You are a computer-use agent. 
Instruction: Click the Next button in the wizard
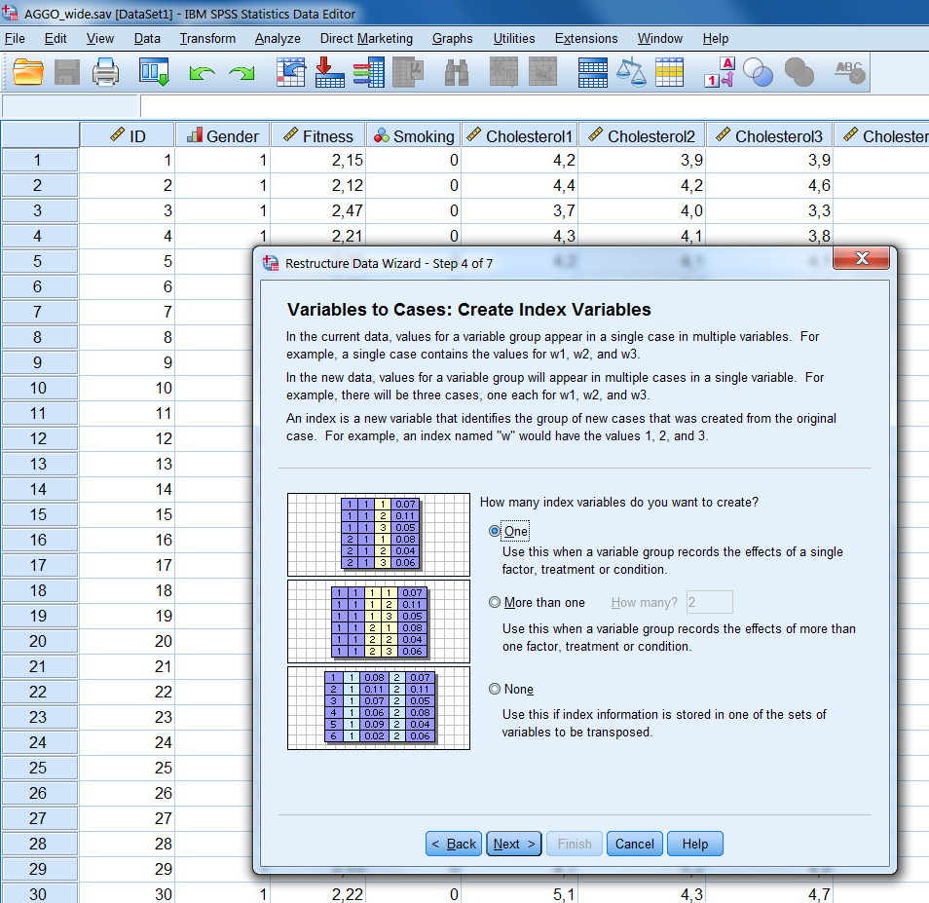(513, 844)
